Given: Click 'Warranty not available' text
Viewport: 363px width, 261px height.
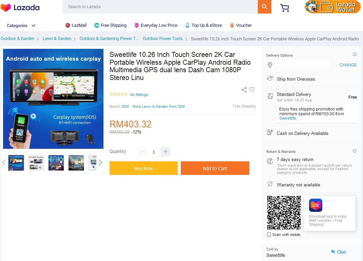Looking at the screenshot, I should 299,185.
